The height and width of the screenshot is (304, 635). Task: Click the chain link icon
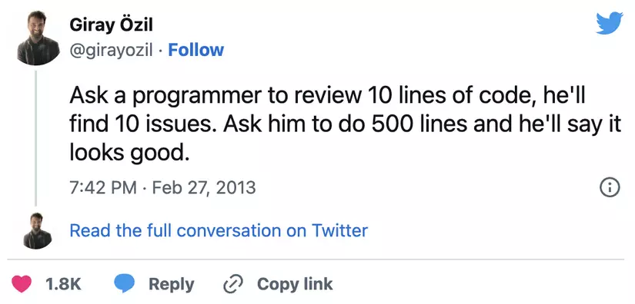pyautogui.click(x=233, y=284)
